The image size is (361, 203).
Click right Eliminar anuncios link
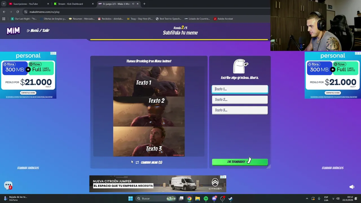(x=333, y=168)
